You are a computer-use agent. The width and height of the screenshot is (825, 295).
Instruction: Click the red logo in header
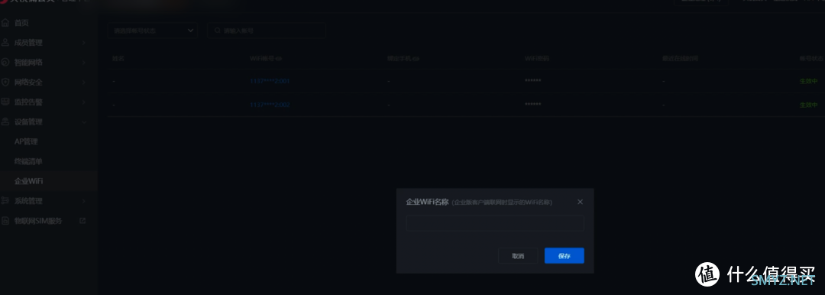[4, 2]
